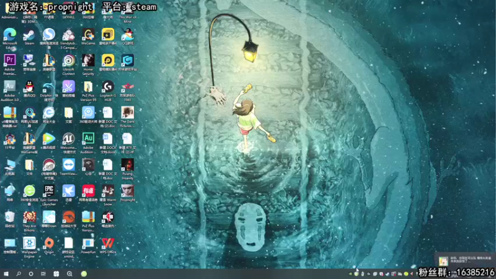The image size is (496, 279).
Task: Open the Adobe Audition 3.0 shortcut
Action: pos(10,91)
